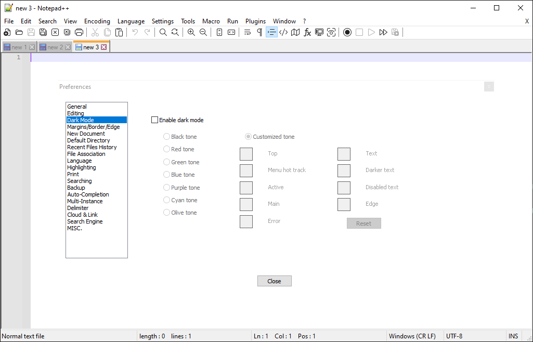Enable dark mode checkbox
This screenshot has height=342, width=533.
point(154,120)
